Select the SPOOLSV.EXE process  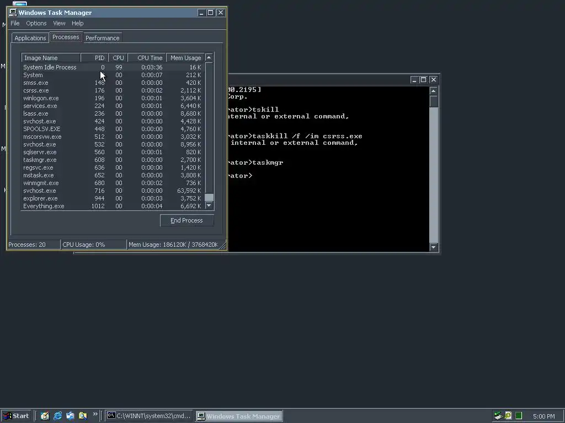[x=113, y=129]
